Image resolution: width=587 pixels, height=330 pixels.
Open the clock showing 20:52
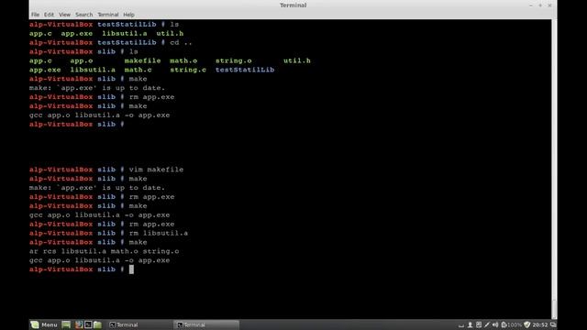540,324
